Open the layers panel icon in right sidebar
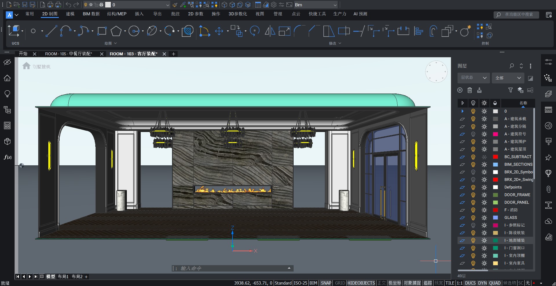This screenshot has width=556, height=286. pyautogui.click(x=548, y=94)
